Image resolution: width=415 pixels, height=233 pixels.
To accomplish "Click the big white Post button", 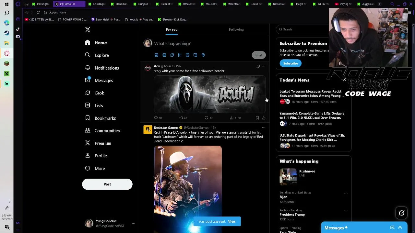I will 107,184.
